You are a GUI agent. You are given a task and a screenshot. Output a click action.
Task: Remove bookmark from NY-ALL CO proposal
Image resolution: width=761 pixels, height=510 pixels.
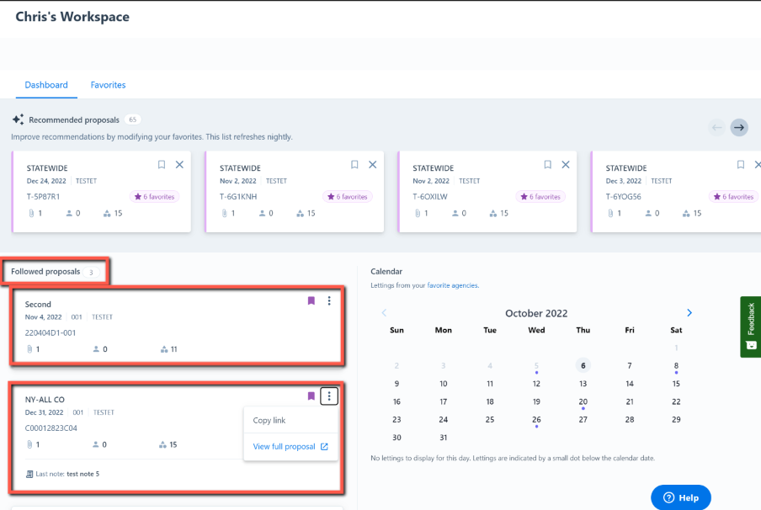pos(311,396)
